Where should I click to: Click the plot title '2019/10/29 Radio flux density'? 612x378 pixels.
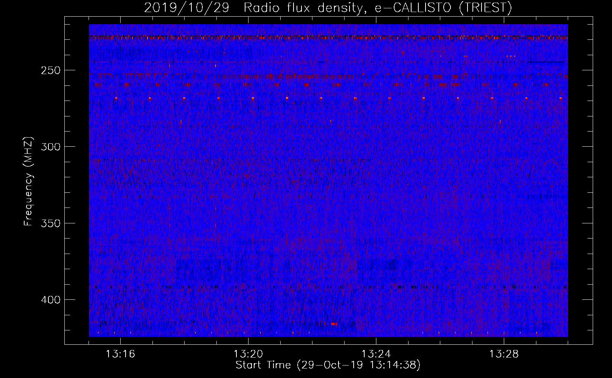[x=328, y=8]
